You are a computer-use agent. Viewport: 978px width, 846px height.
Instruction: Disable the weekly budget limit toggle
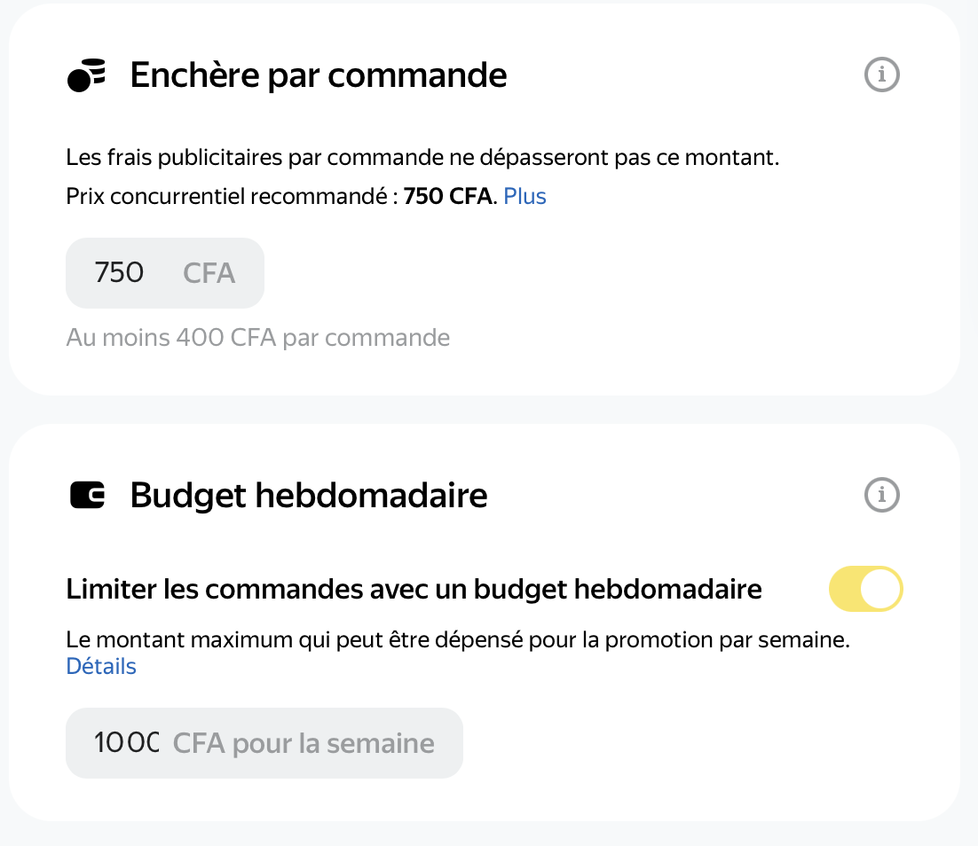tap(865, 589)
